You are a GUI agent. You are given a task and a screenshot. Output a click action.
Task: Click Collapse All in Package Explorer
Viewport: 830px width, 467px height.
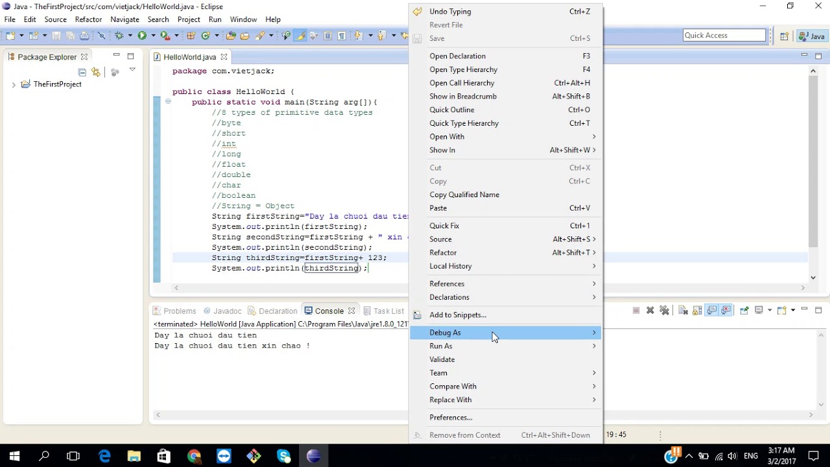[x=82, y=72]
